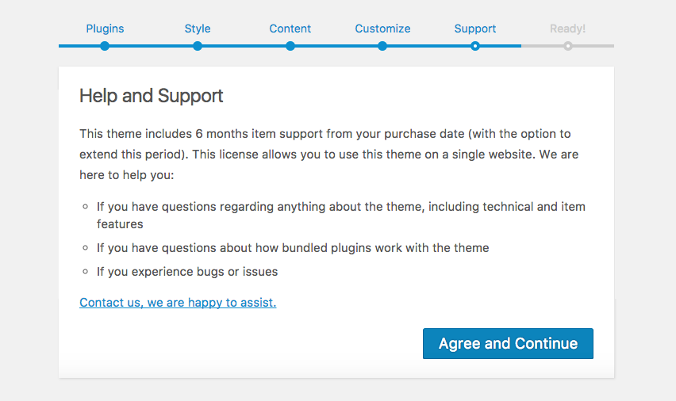676x401 pixels.
Task: Open the Content step label
Action: click(290, 29)
